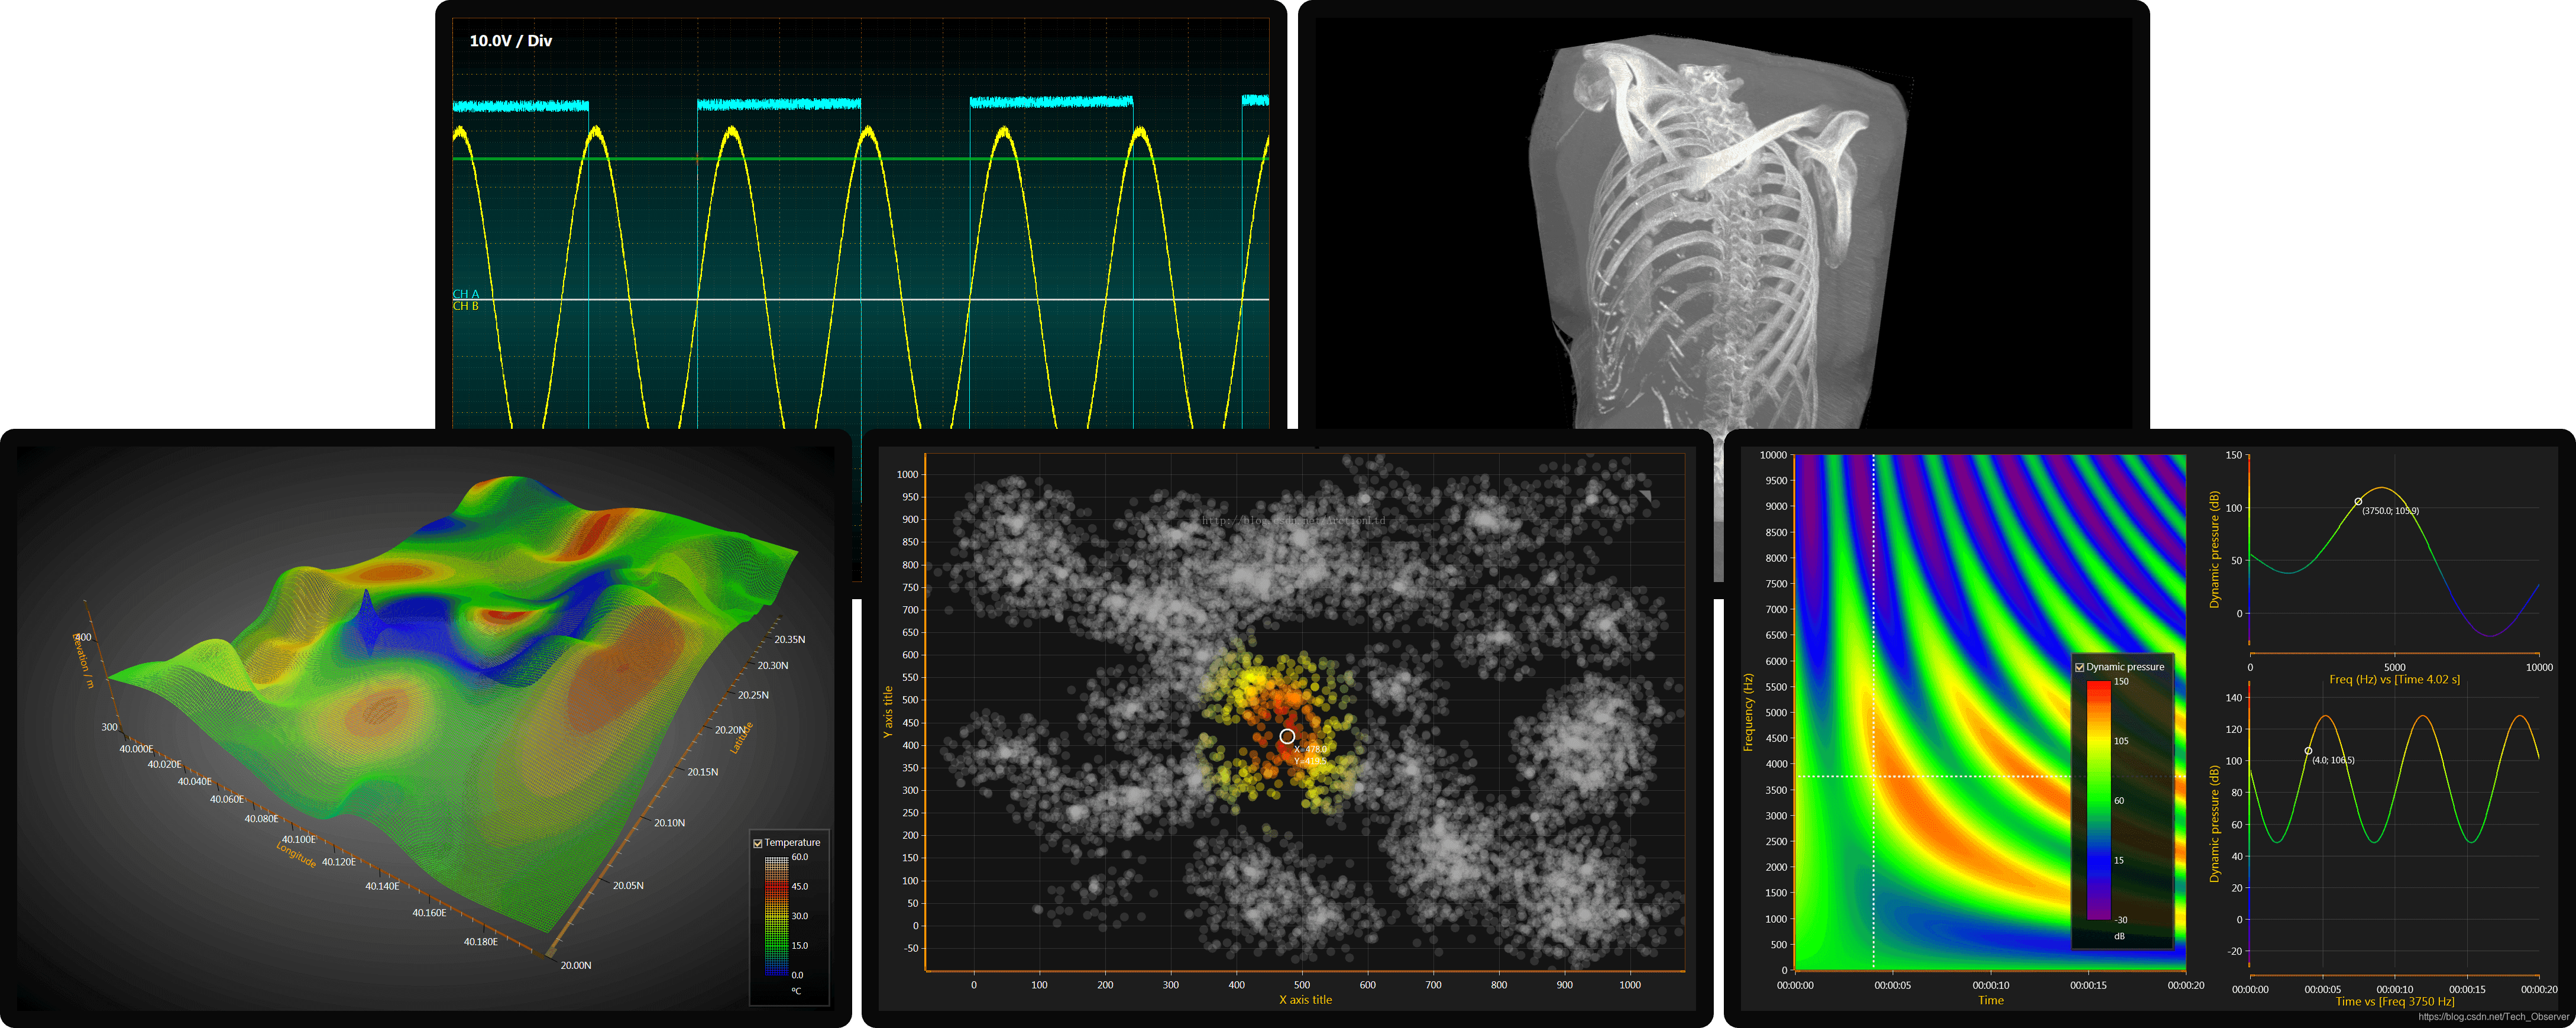Click the Y axis title label

point(887,712)
